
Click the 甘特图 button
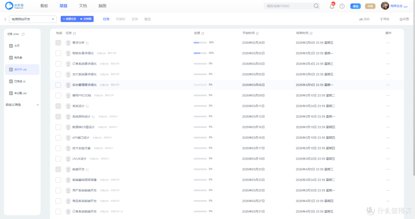coord(86,19)
